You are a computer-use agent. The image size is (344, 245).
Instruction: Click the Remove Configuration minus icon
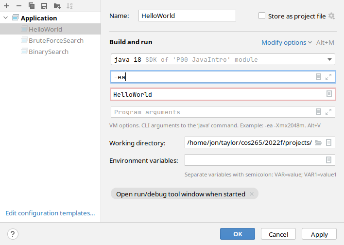18,6
